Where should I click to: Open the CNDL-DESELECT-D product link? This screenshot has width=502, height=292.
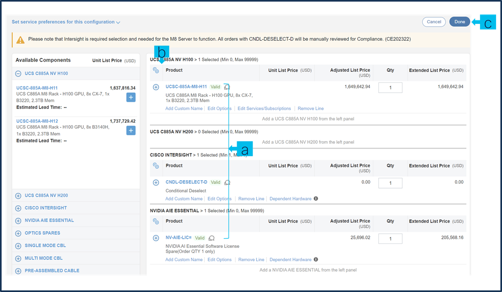pos(186,182)
